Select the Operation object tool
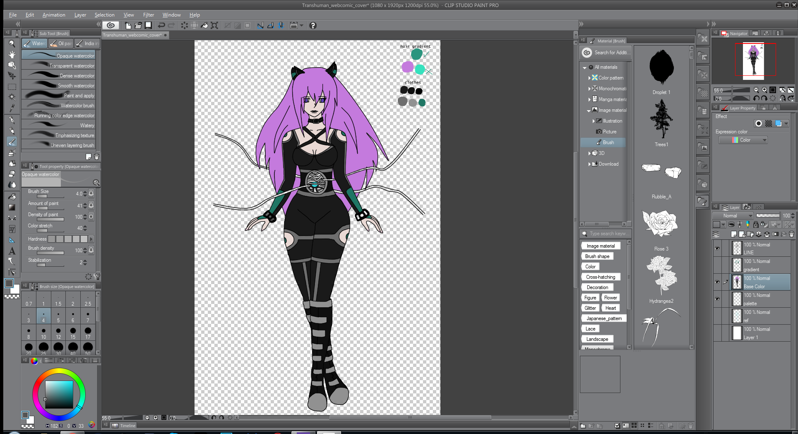Screen dimensions: 798x434 [x=12, y=65]
